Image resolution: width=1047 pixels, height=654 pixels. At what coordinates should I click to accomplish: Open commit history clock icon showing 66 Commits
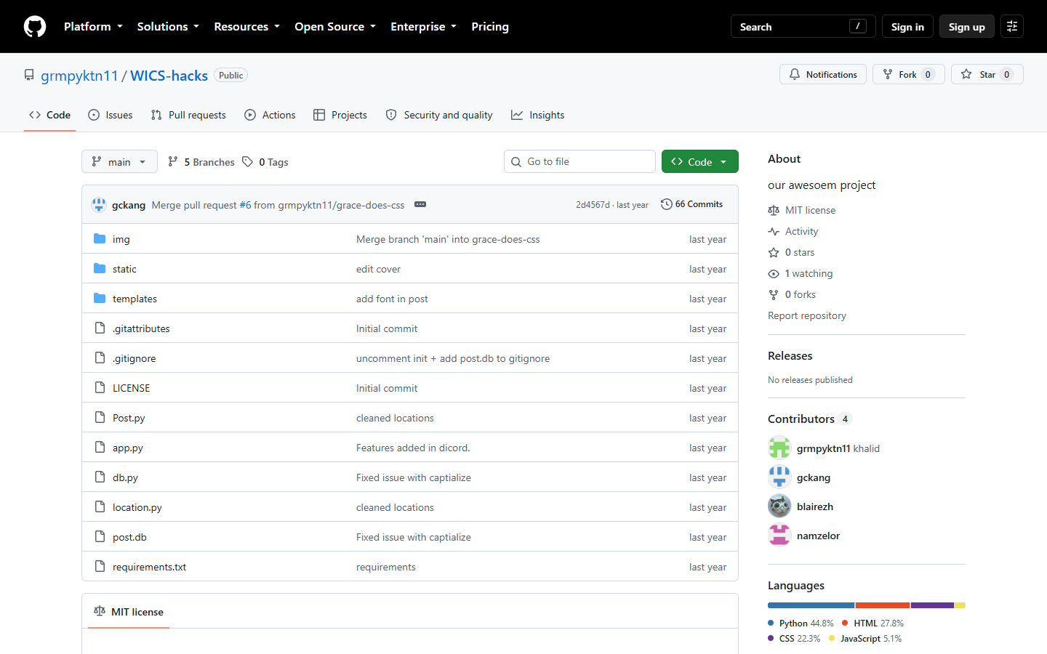point(666,204)
